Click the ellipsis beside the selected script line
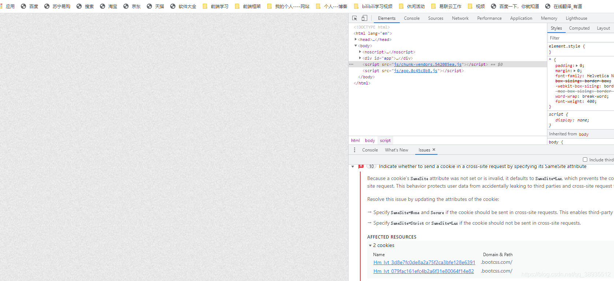The height and width of the screenshot is (281, 614). [351, 64]
